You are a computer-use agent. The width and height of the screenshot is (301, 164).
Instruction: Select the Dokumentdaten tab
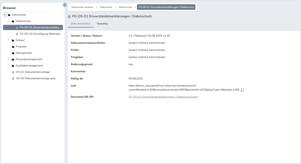point(81,23)
